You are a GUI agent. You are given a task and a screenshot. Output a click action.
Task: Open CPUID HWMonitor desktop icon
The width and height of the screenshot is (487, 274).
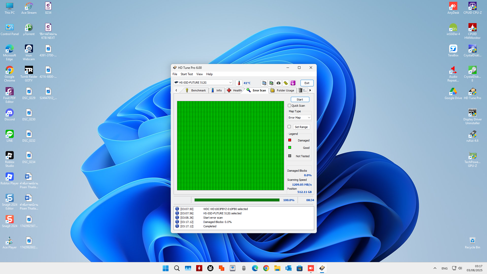pyautogui.click(x=472, y=31)
